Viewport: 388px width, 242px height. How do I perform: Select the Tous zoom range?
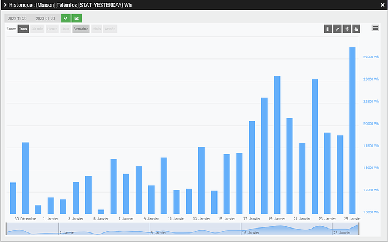click(23, 29)
